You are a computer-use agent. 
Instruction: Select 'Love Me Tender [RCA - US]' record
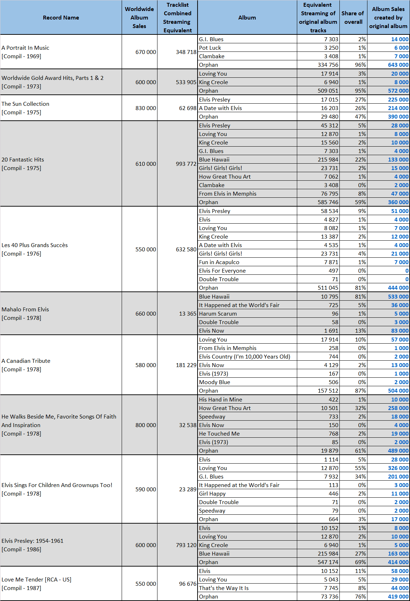[x=61, y=584]
